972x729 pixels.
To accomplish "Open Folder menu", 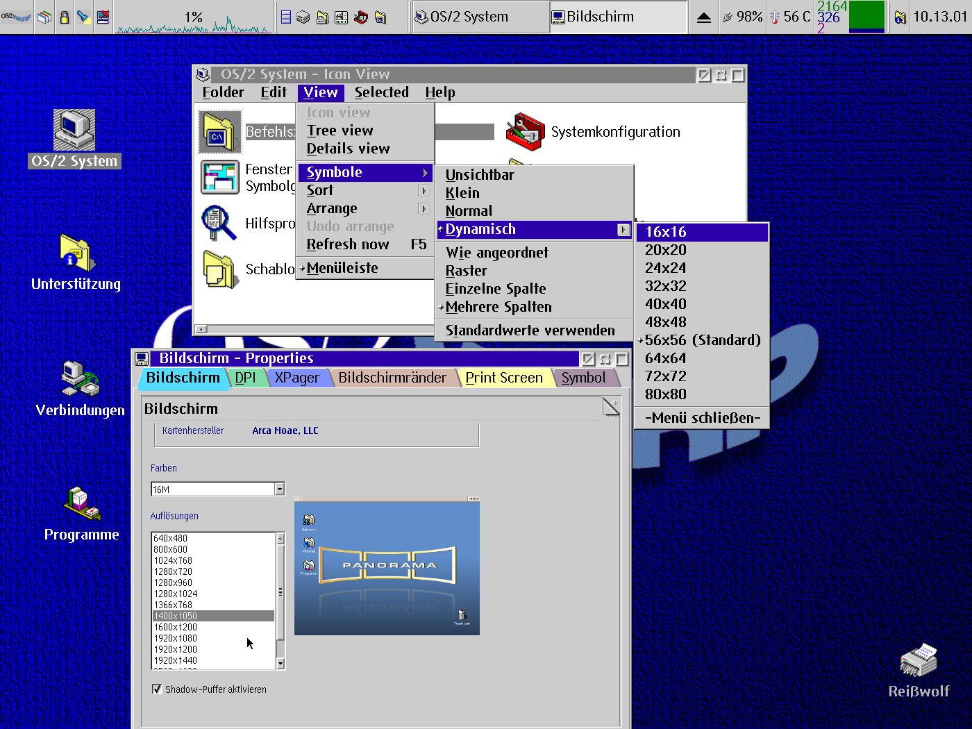I will click(223, 92).
